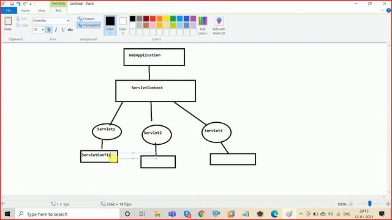Toggle Italic text formatting

tap(56, 30)
